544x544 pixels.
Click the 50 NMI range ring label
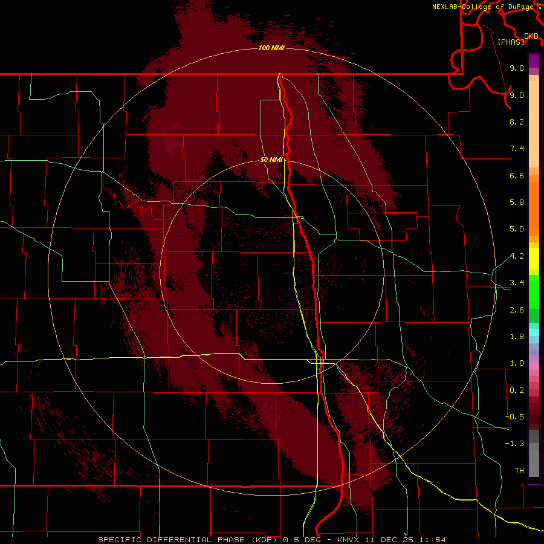pos(271,160)
